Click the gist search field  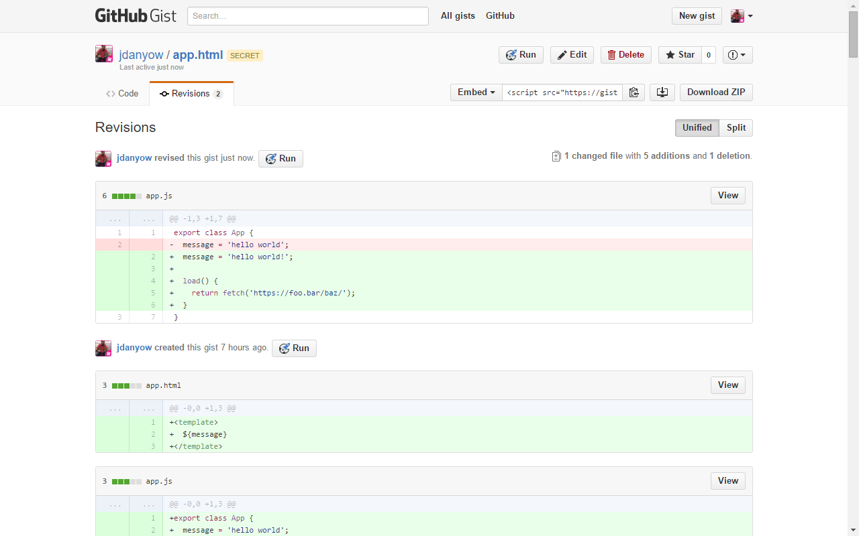click(307, 16)
